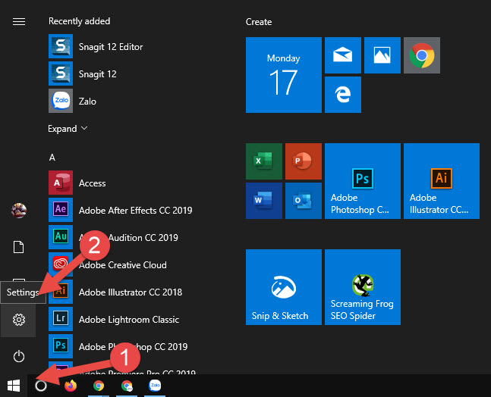Open the Microsoft Edge tile
Viewport: 491px width, 397px height.
click(x=342, y=95)
